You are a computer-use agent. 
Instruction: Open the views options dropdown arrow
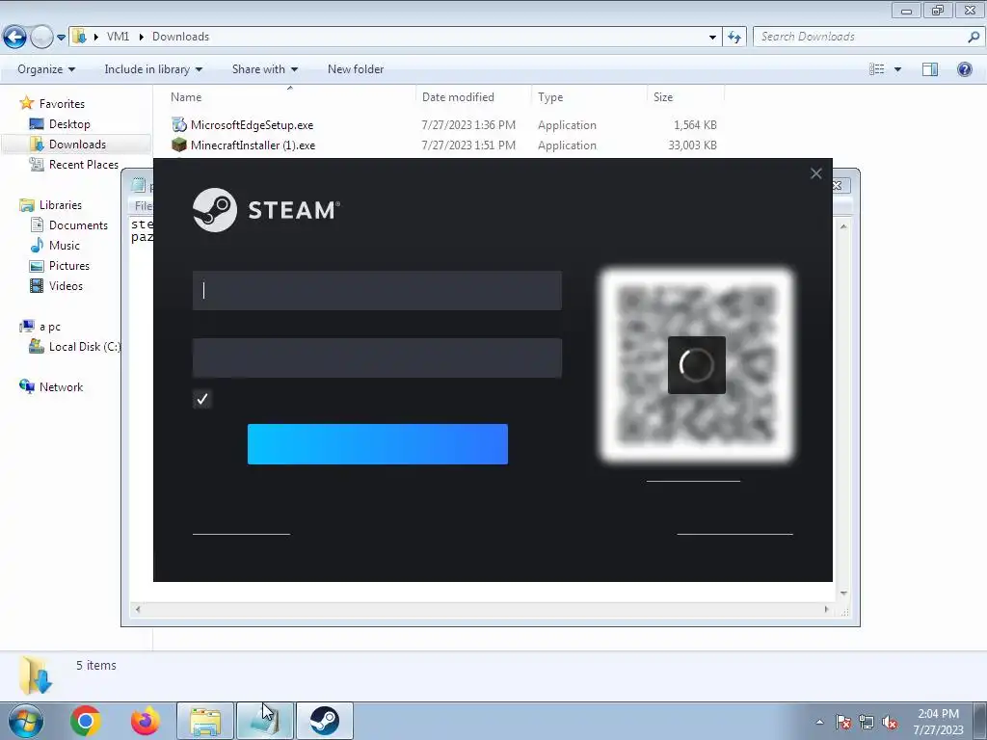897,69
